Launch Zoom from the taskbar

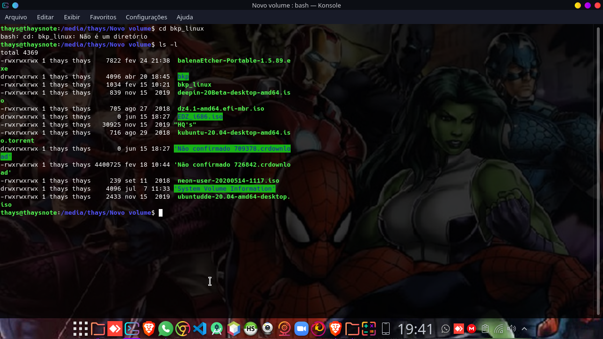pyautogui.click(x=301, y=329)
